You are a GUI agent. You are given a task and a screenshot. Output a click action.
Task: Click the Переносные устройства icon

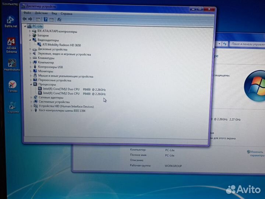35,80
